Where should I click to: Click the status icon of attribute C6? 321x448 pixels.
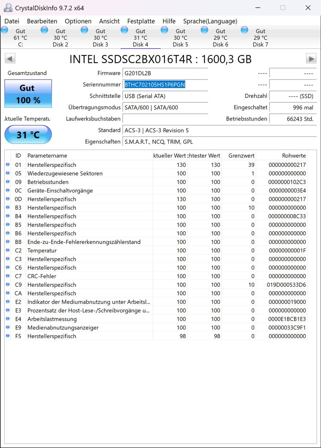point(8,267)
